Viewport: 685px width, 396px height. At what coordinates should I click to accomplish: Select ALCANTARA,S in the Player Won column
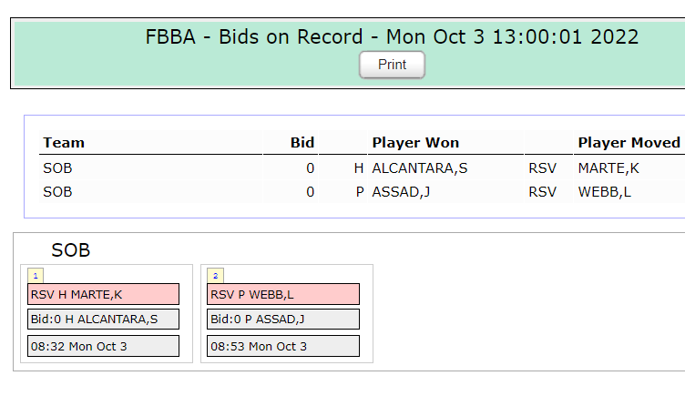[419, 168]
